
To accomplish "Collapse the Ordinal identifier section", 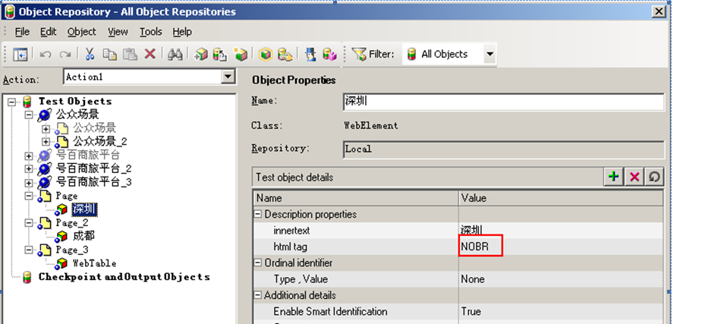I will click(258, 263).
